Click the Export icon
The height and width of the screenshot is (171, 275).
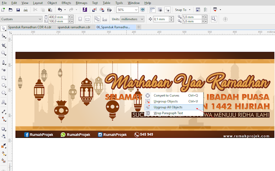click(x=102, y=10)
